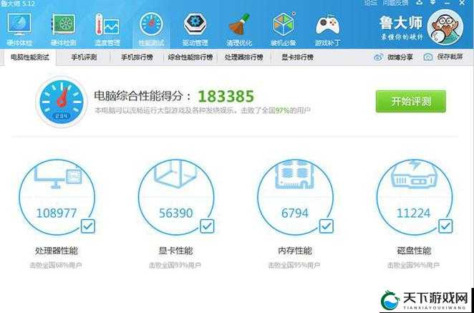The width and height of the screenshot is (474, 313).
Task: Click the 击败全国68%用户 text
Action: tap(56, 266)
